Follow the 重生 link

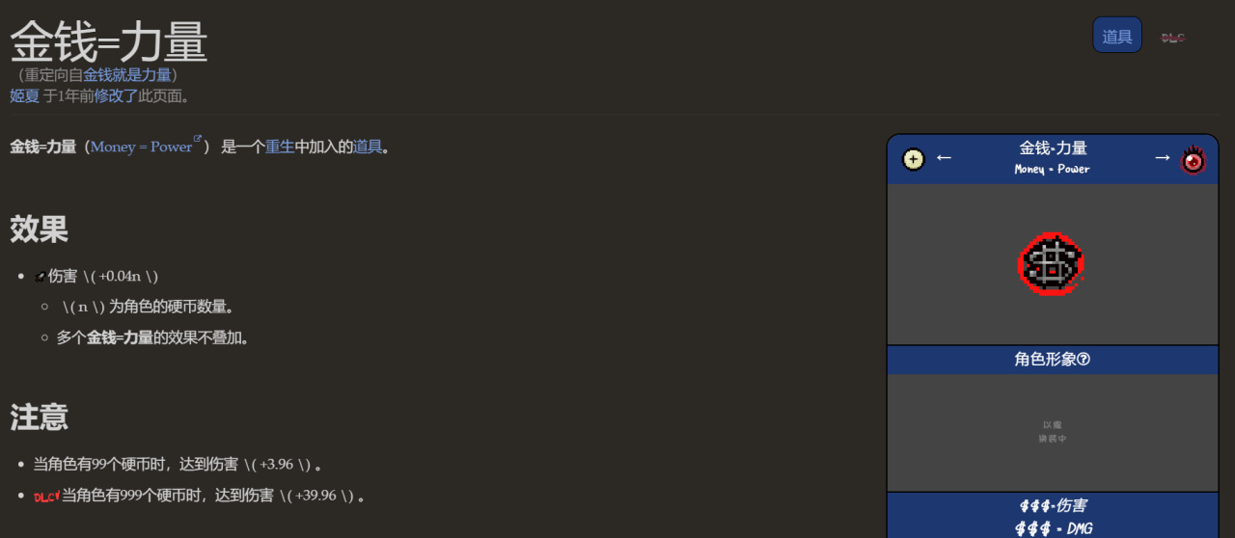280,148
